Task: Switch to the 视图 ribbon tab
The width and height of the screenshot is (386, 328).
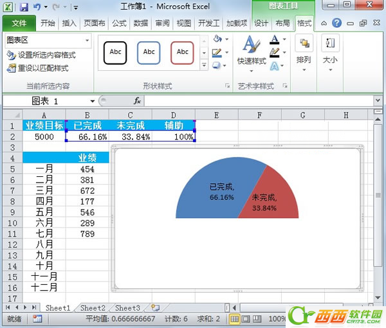Action: 183,23
